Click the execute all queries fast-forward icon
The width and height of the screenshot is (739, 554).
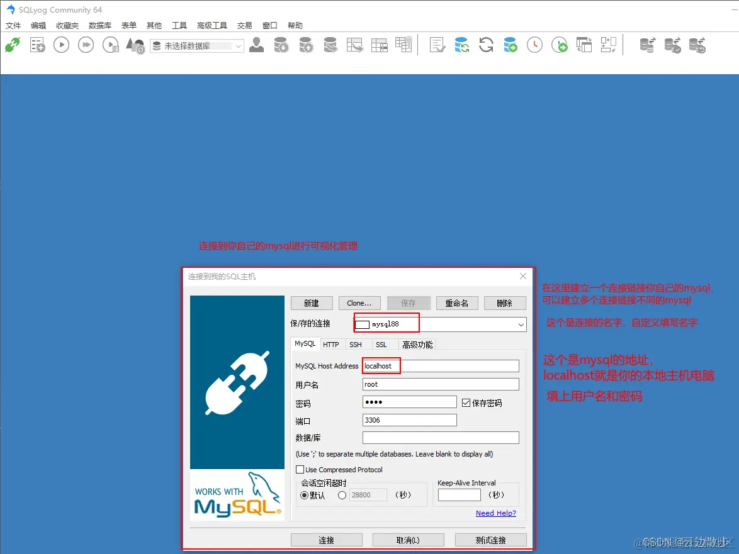(x=86, y=45)
